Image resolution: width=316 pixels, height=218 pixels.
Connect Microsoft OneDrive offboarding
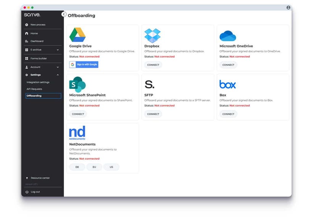pos(228,65)
